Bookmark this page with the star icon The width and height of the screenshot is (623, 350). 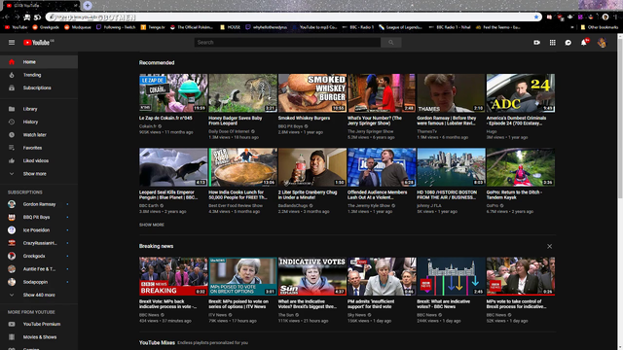[536, 17]
